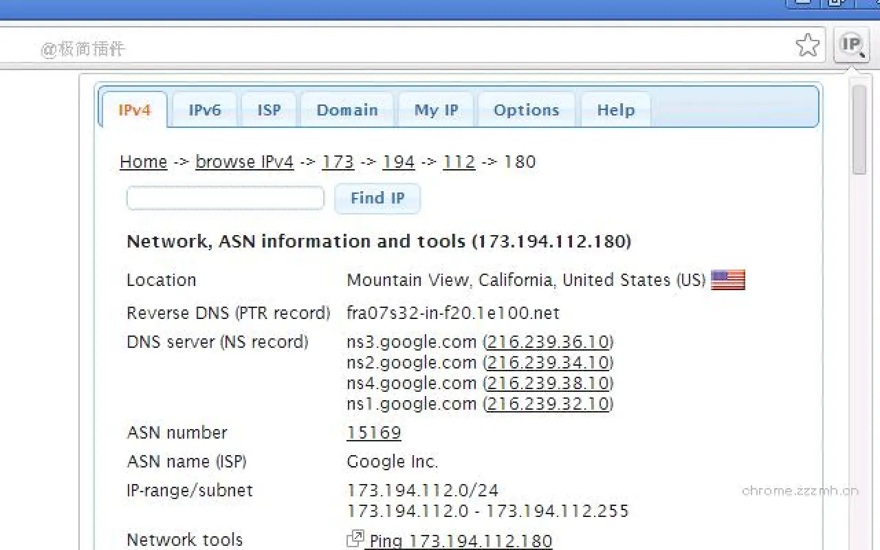Click the 173 breadcrumb link
The image size is (880, 550).
[338, 162]
